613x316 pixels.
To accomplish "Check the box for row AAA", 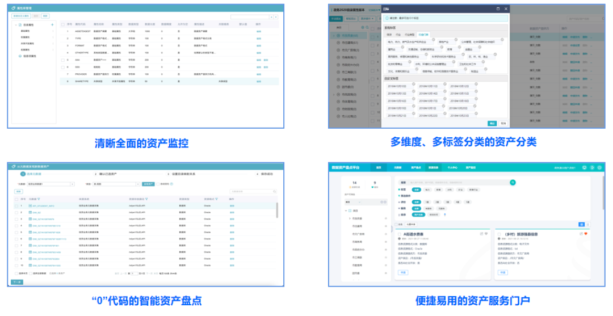I will [x=62, y=60].
